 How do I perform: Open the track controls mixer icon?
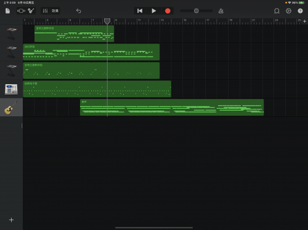click(x=45, y=11)
